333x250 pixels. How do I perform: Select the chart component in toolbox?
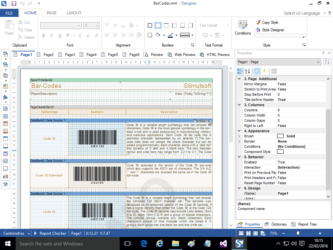pyautogui.click(x=6, y=176)
